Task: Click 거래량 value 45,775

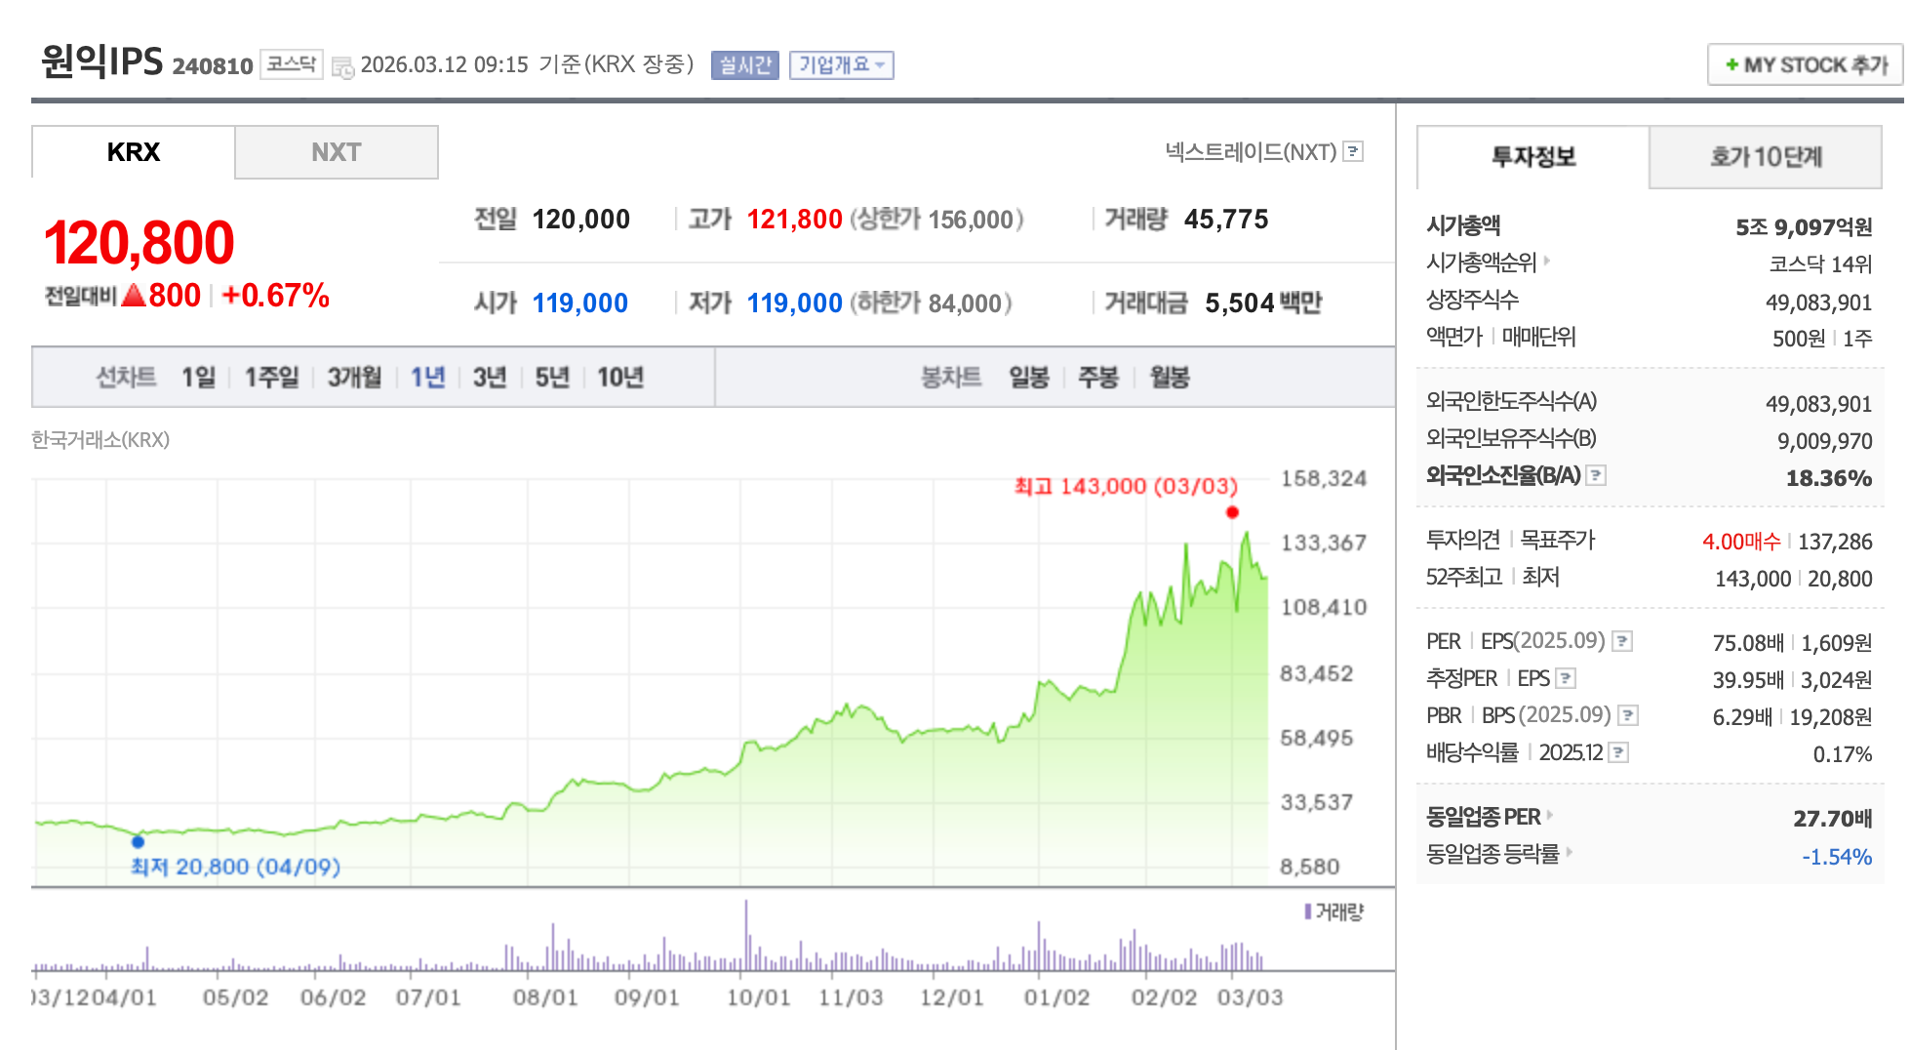Action: tap(1226, 220)
